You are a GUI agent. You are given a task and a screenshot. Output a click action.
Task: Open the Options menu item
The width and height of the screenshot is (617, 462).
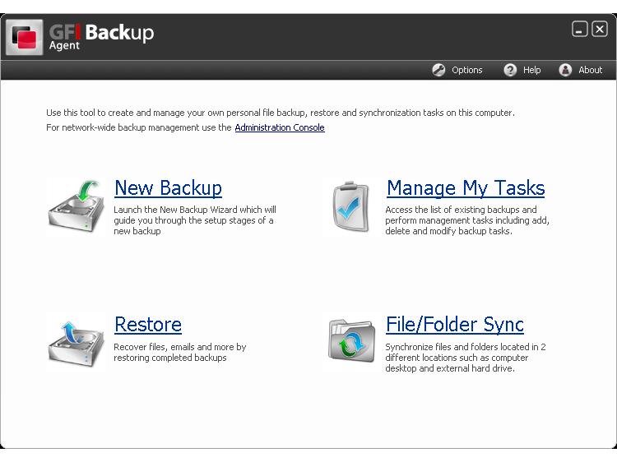pos(466,70)
